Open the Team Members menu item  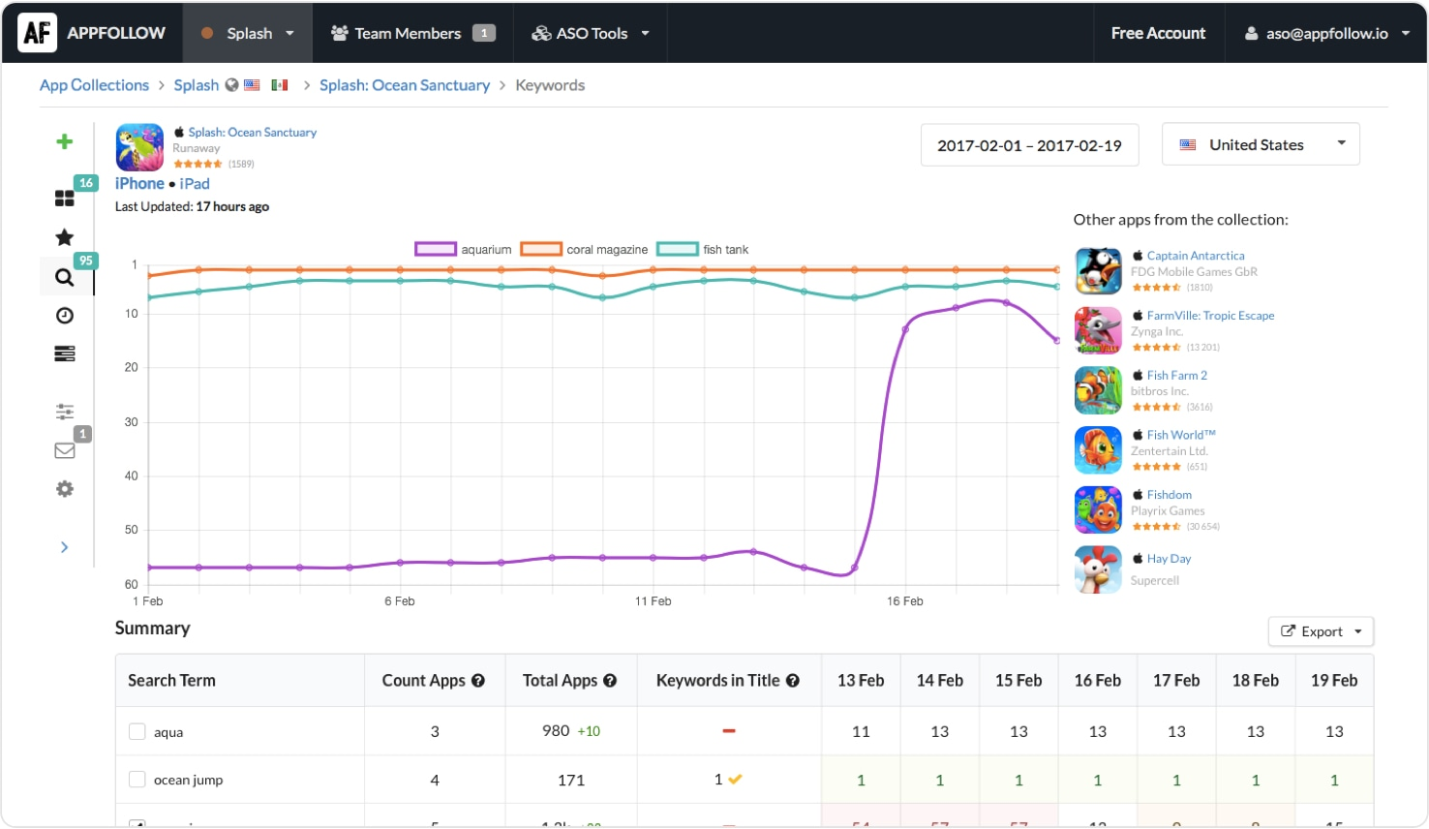(413, 33)
